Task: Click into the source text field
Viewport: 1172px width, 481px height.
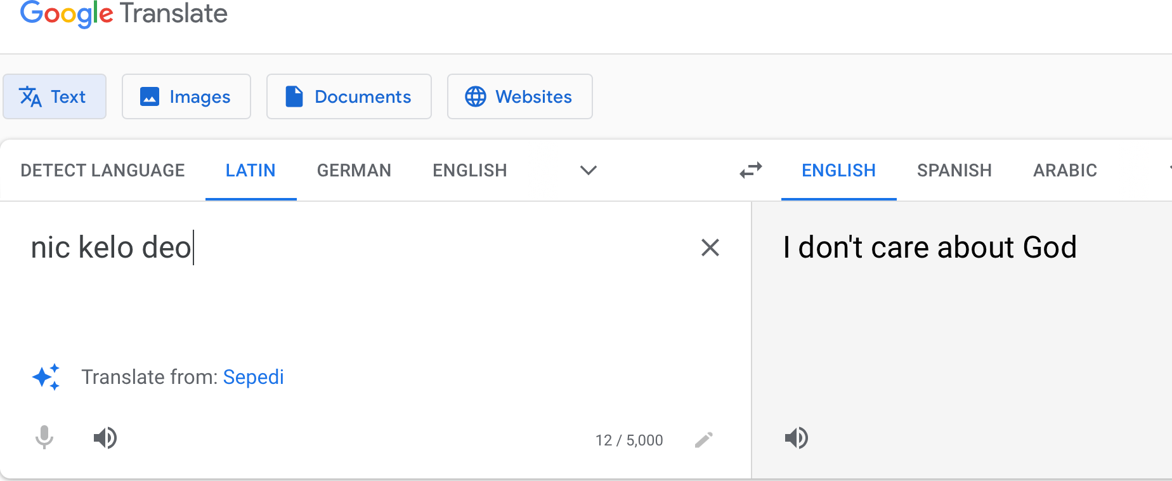Action: click(x=355, y=279)
